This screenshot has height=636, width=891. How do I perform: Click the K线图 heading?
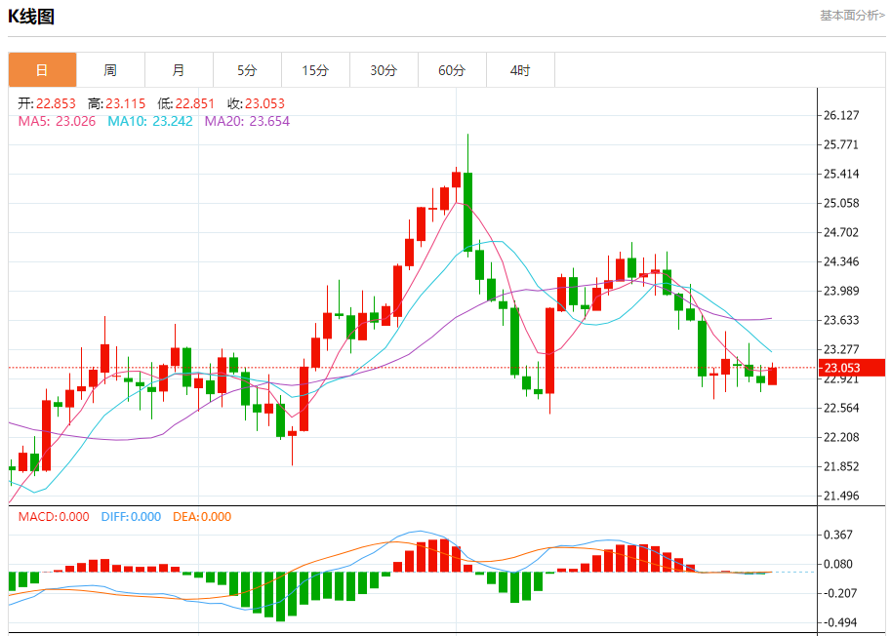[x=31, y=17]
